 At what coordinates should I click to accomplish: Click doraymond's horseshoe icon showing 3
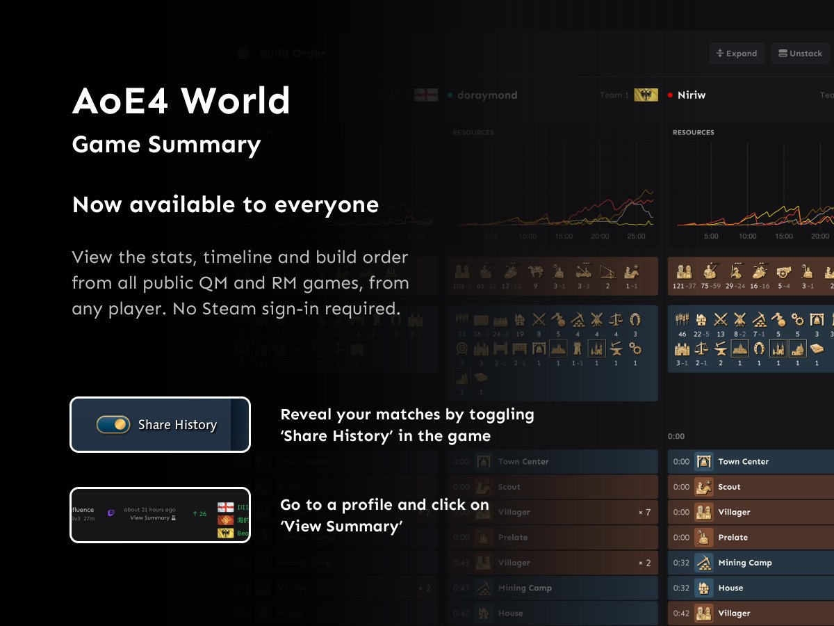(x=635, y=320)
